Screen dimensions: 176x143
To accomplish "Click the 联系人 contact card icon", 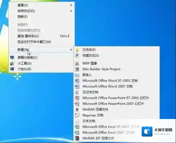I will [77, 75].
